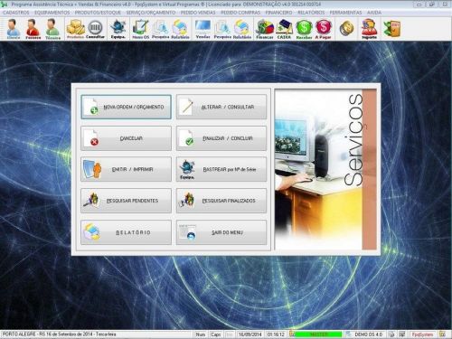
Task: Click DEMO OS 4.0 status bar text
Action: tap(368, 334)
